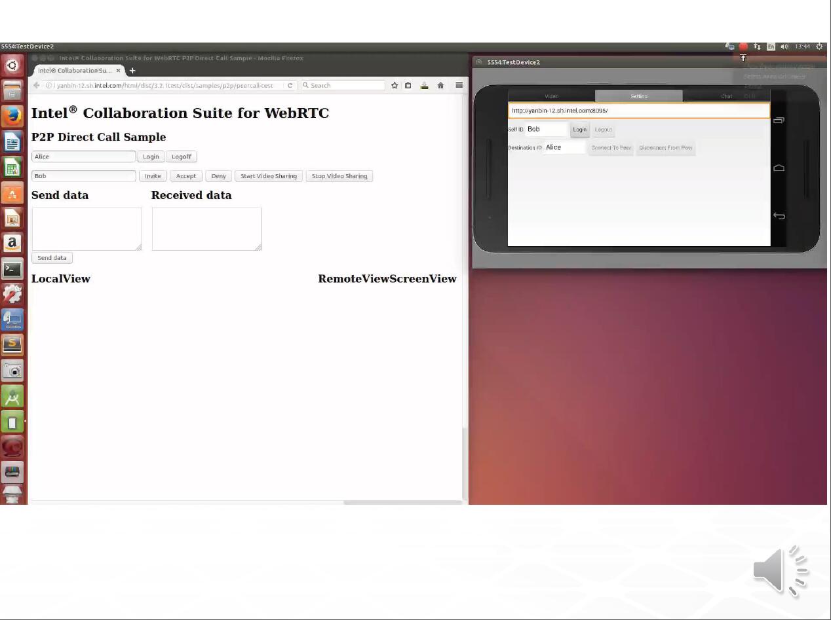Click the Firefox back arrow button

pos(37,85)
